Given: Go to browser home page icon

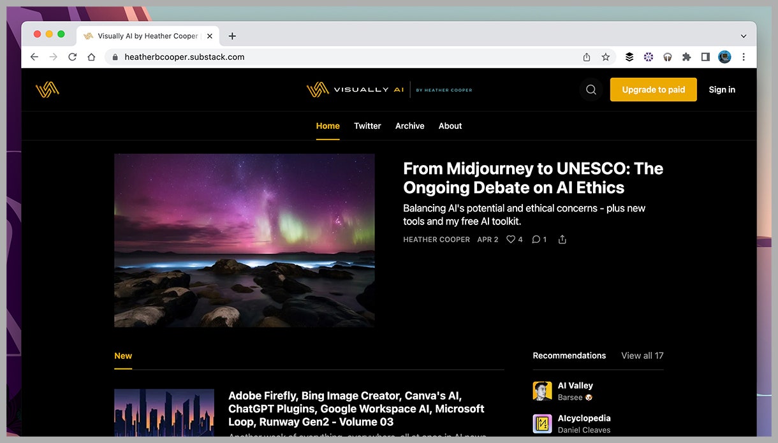Looking at the screenshot, I should (x=91, y=57).
